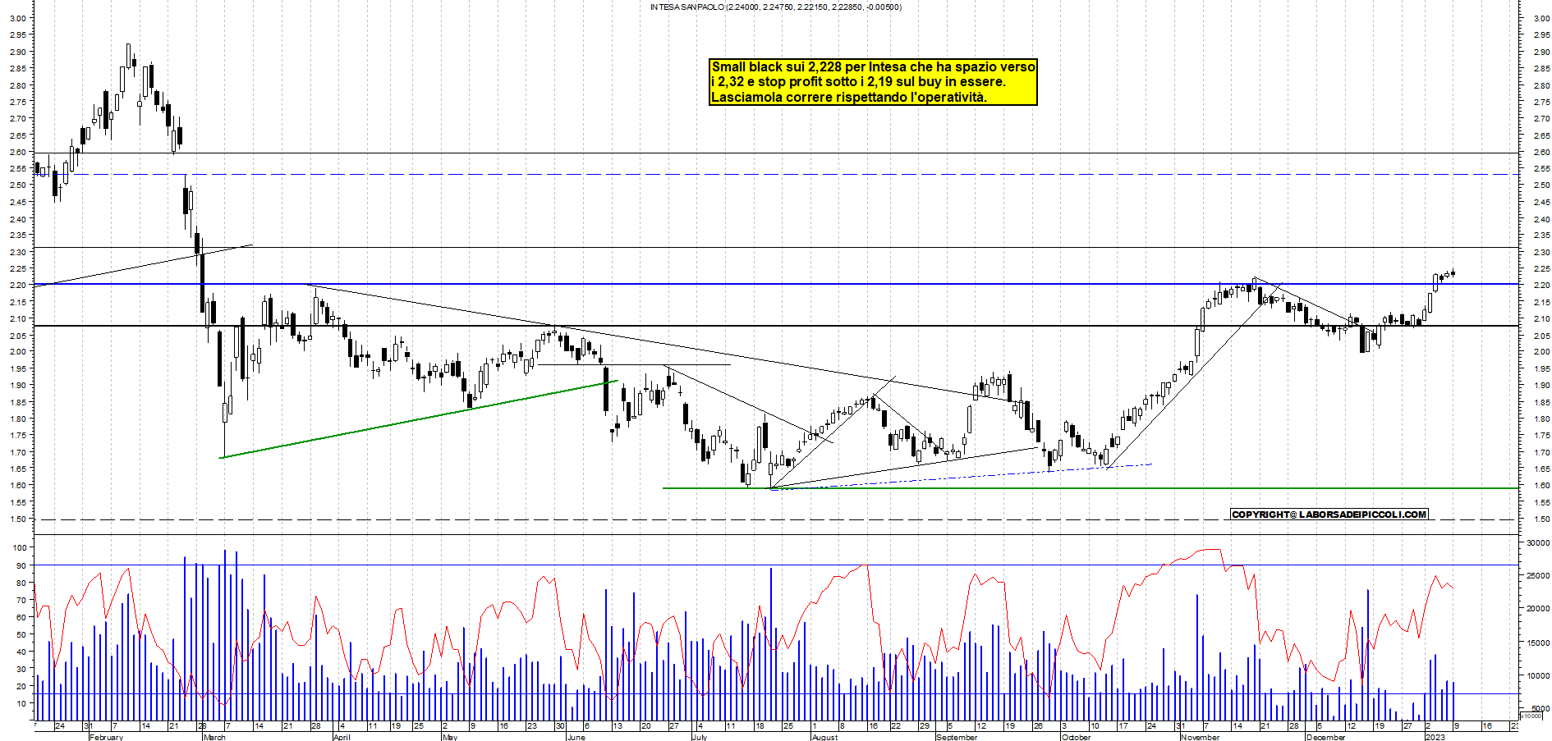Click the INTESA SANPAOLO chart title text

[x=775, y=7]
